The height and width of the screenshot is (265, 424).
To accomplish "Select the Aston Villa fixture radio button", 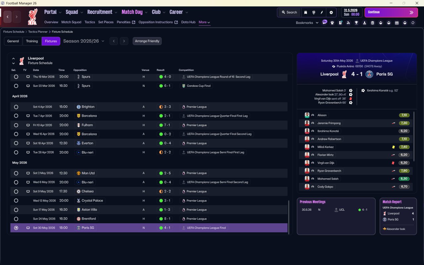I will tap(16, 210).
